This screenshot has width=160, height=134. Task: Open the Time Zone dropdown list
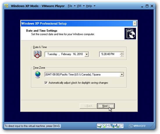point(122,74)
